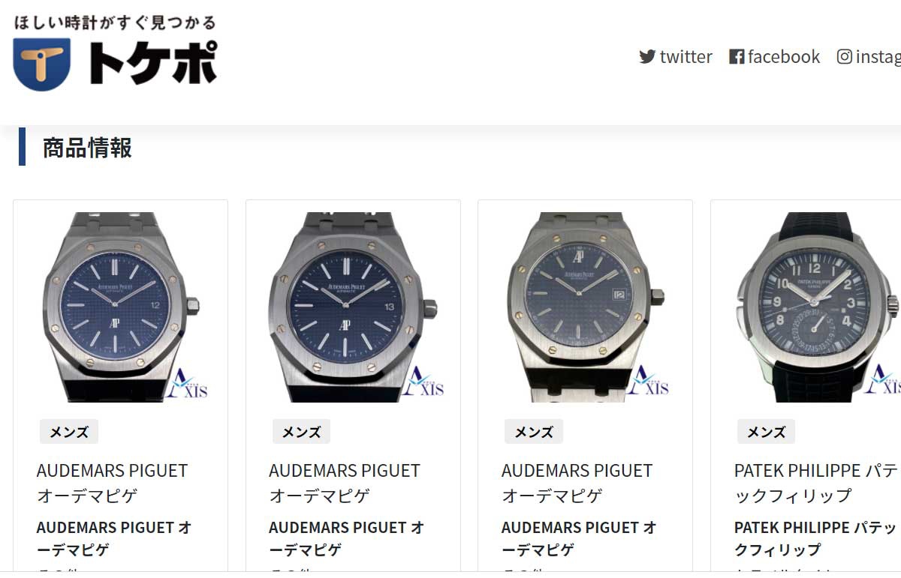This screenshot has height=578, width=901.
Task: Click the Twitter bird icon
Action: point(647,57)
